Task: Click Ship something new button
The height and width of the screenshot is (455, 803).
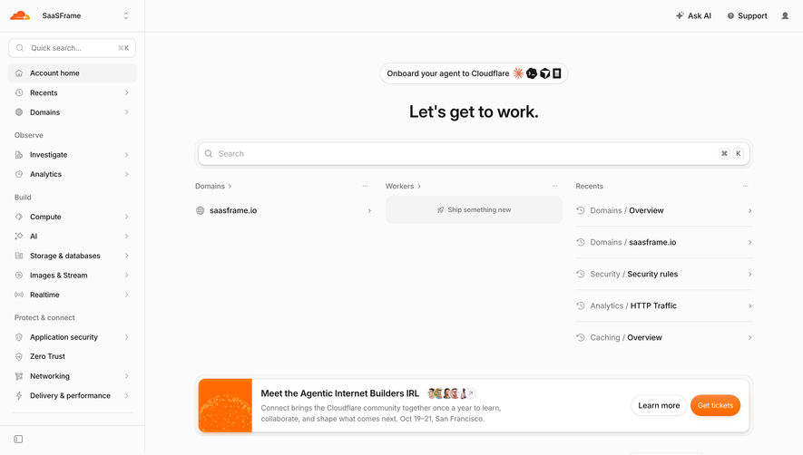Action: [x=474, y=210]
